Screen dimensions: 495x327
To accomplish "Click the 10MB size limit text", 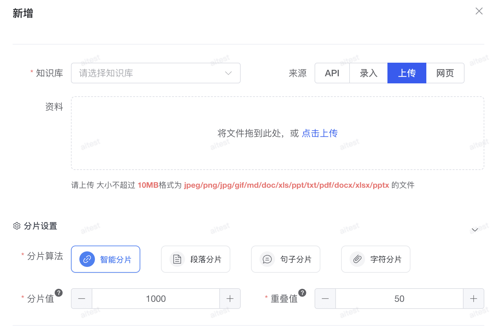I will 148,185.
